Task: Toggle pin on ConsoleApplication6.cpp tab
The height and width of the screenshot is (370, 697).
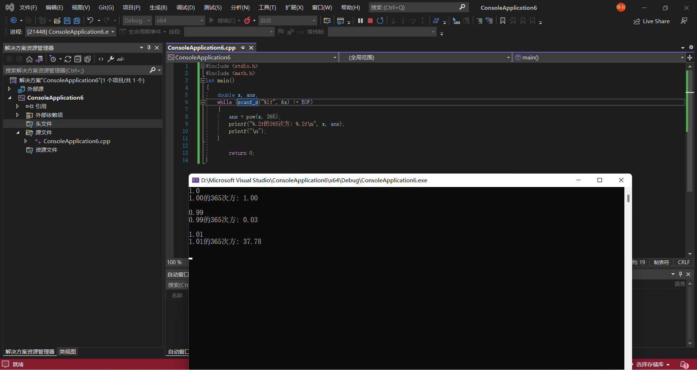Action: click(x=242, y=48)
